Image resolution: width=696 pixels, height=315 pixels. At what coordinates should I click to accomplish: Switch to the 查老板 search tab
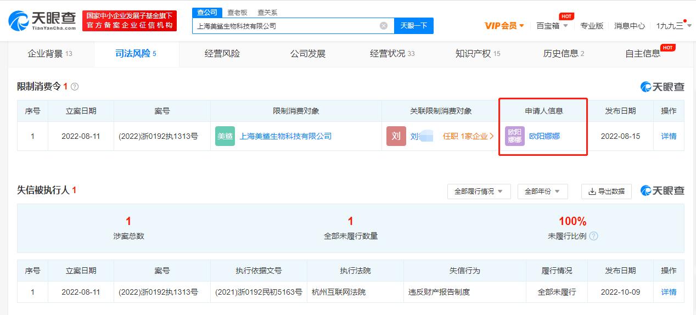point(237,12)
